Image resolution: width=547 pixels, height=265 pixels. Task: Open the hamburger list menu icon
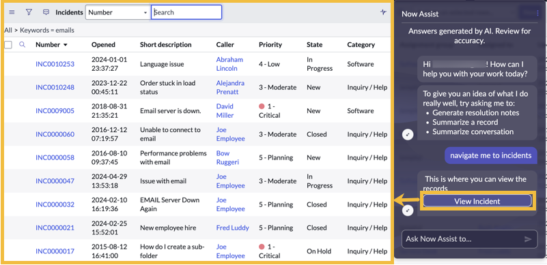point(12,12)
